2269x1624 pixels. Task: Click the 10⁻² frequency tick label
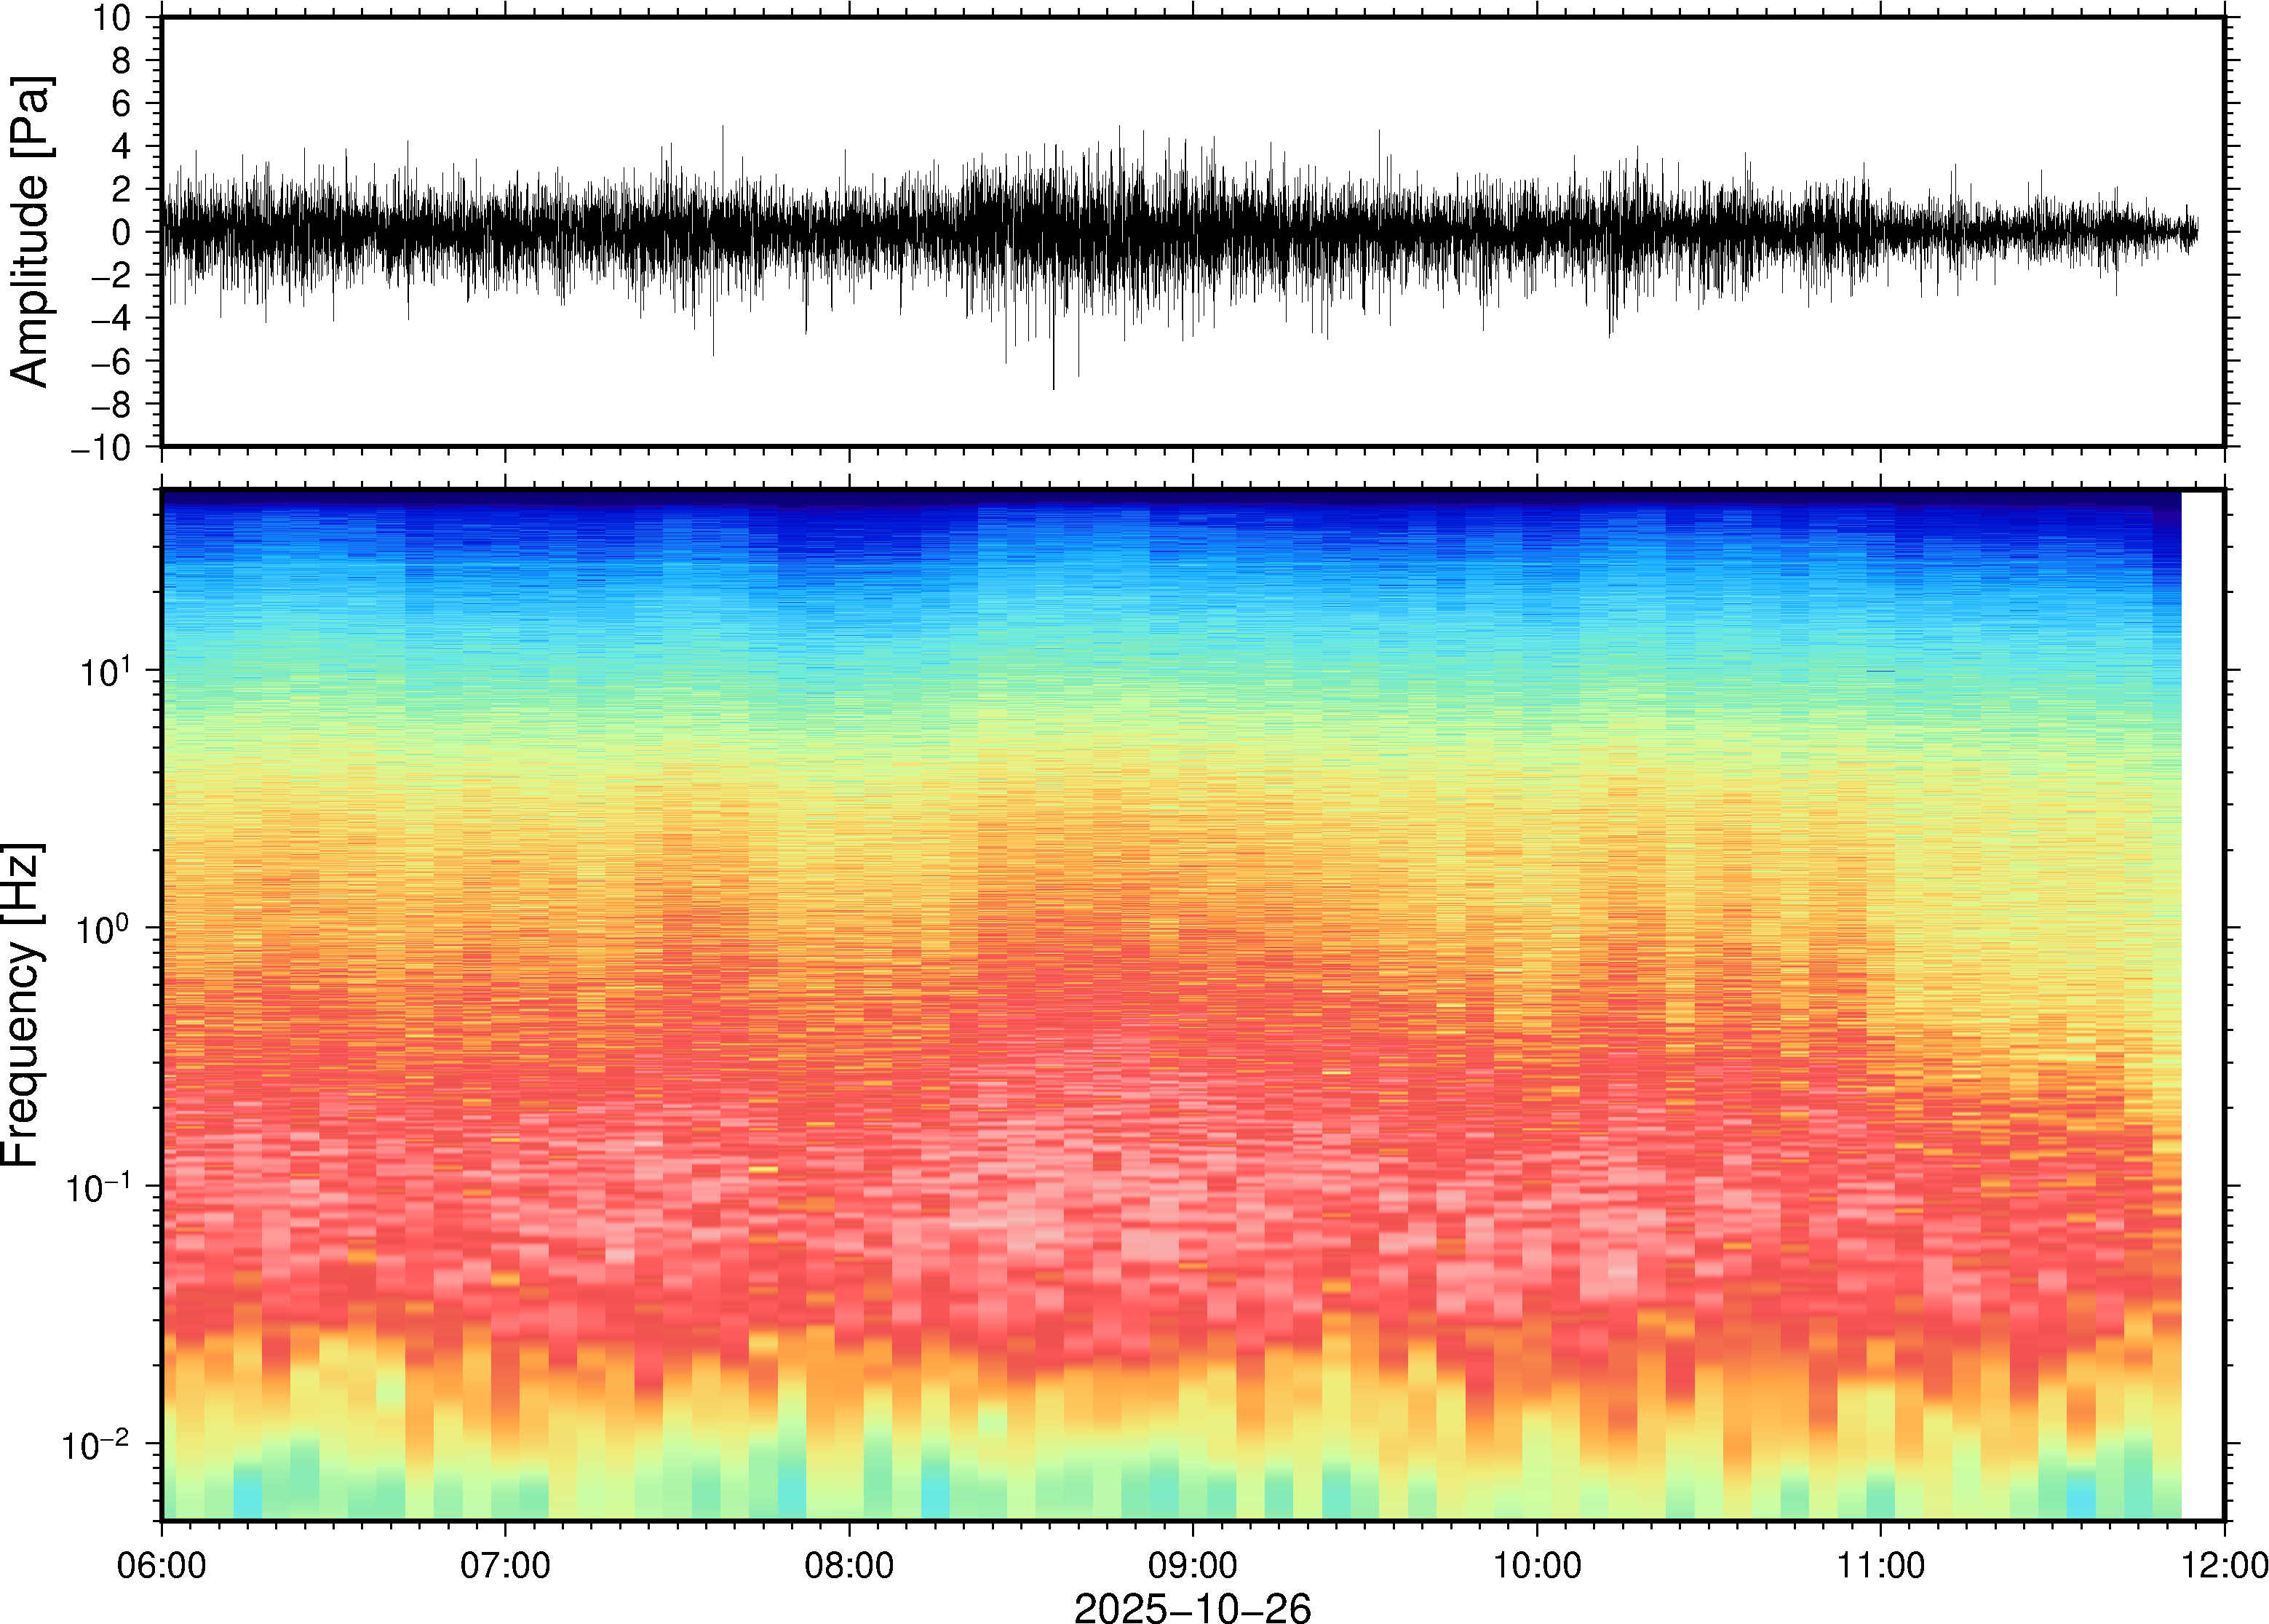(x=97, y=1445)
